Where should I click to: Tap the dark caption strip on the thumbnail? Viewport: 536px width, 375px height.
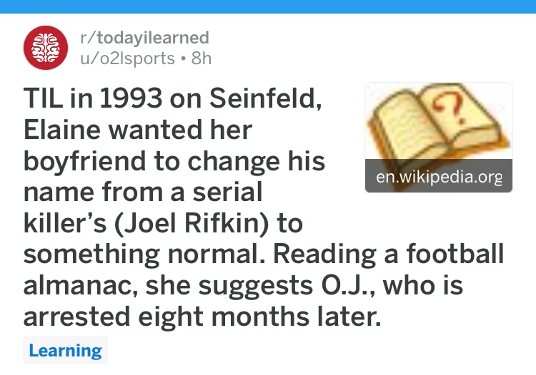pos(439,176)
